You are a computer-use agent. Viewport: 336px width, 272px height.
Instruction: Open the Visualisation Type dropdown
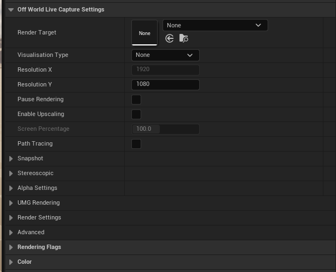(x=165, y=55)
